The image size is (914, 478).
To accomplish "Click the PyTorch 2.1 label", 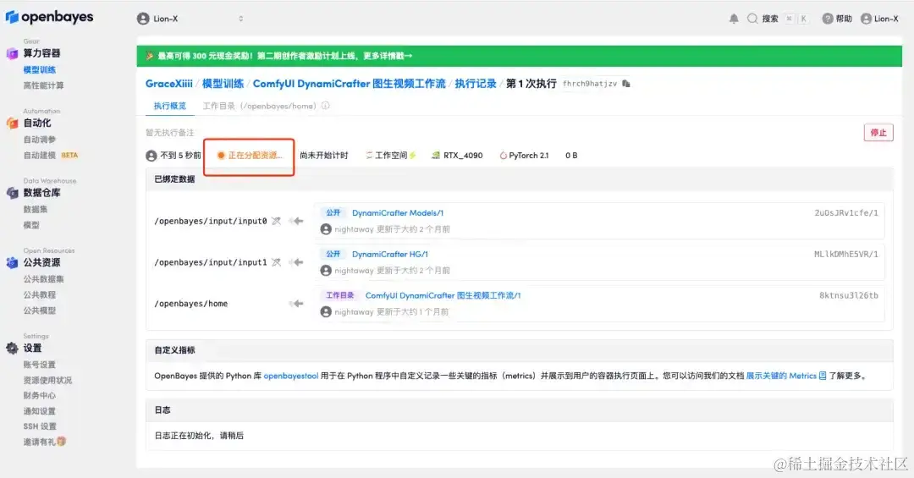I will [x=524, y=156].
